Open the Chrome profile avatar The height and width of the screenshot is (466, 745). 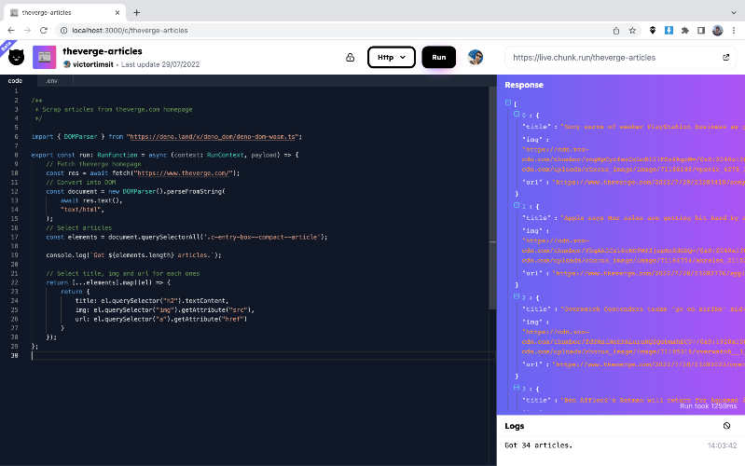717,31
